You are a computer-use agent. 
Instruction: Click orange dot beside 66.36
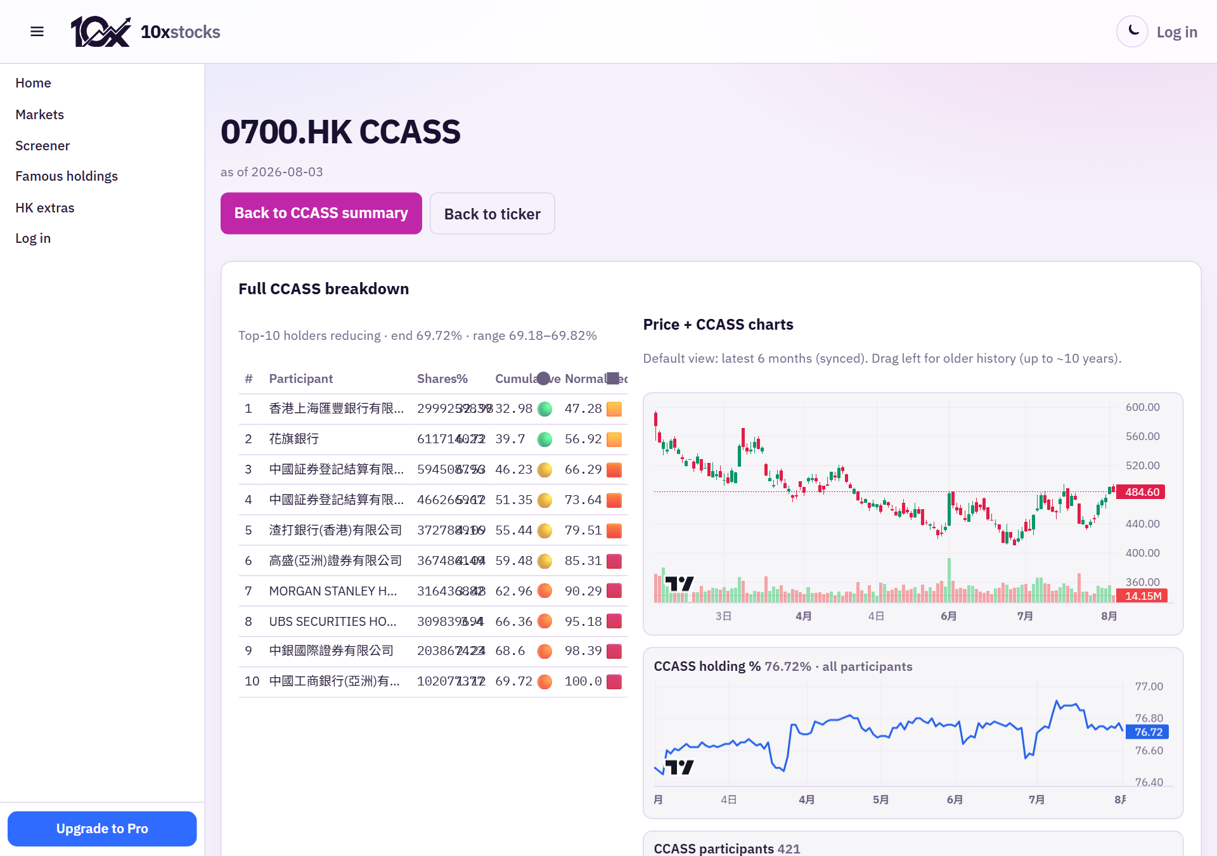coord(544,621)
